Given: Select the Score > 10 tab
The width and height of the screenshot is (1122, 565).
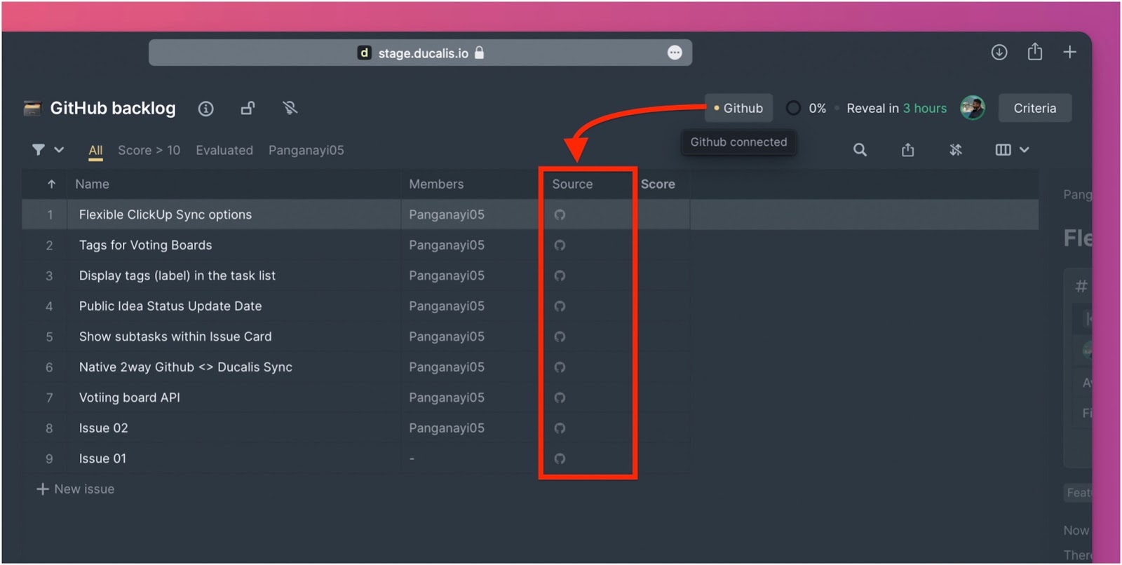Looking at the screenshot, I should click(149, 150).
